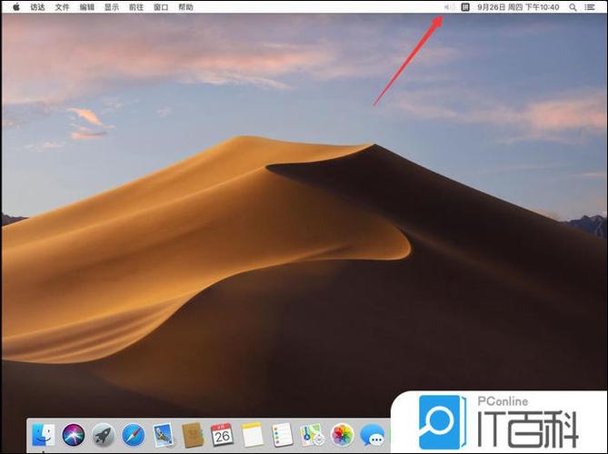
Task: Open the 编辑 menu
Action: pyautogui.click(x=87, y=7)
